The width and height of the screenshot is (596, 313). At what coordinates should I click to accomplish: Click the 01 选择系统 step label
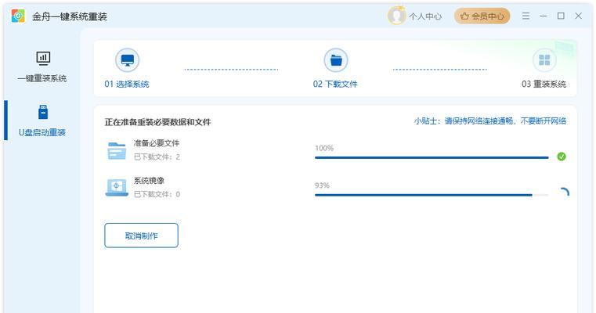pyautogui.click(x=127, y=84)
